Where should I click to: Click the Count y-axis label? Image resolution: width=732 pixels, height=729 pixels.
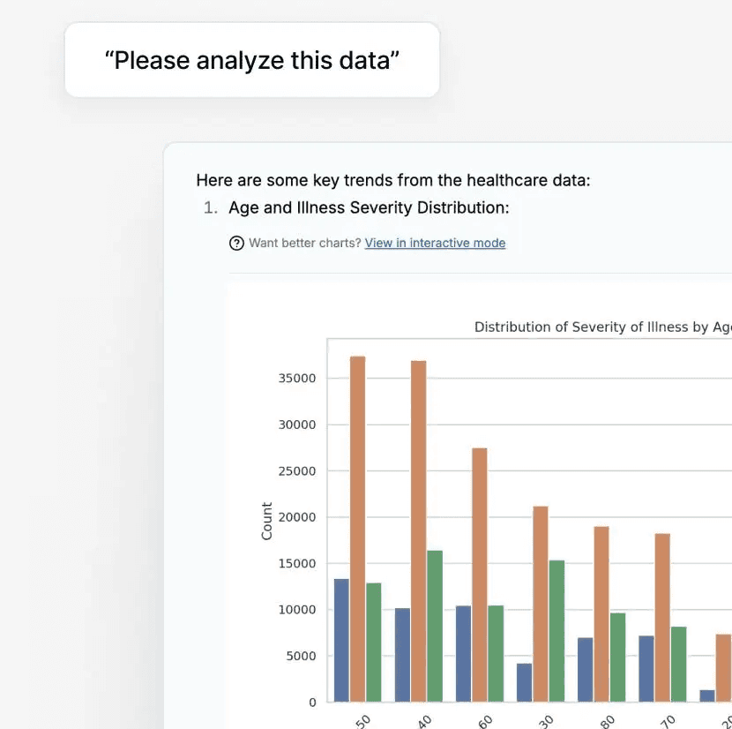pos(266,521)
